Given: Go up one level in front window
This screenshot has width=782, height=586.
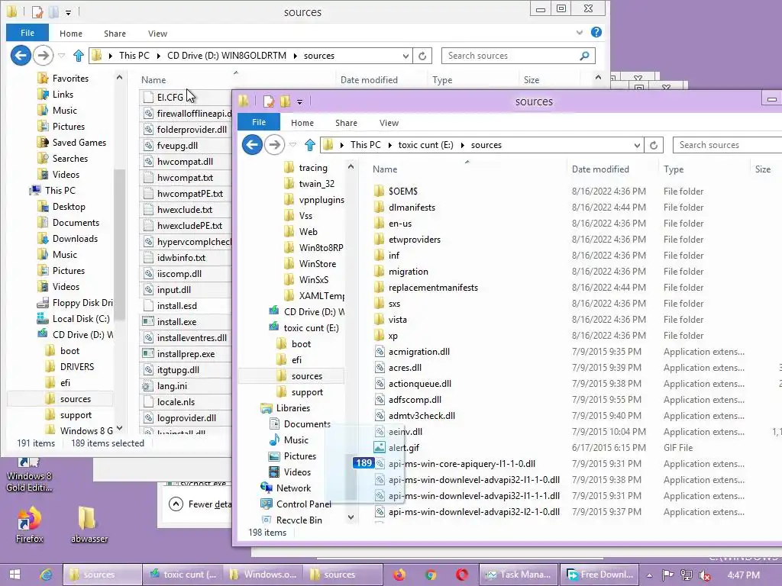Looking at the screenshot, I should 310,145.
